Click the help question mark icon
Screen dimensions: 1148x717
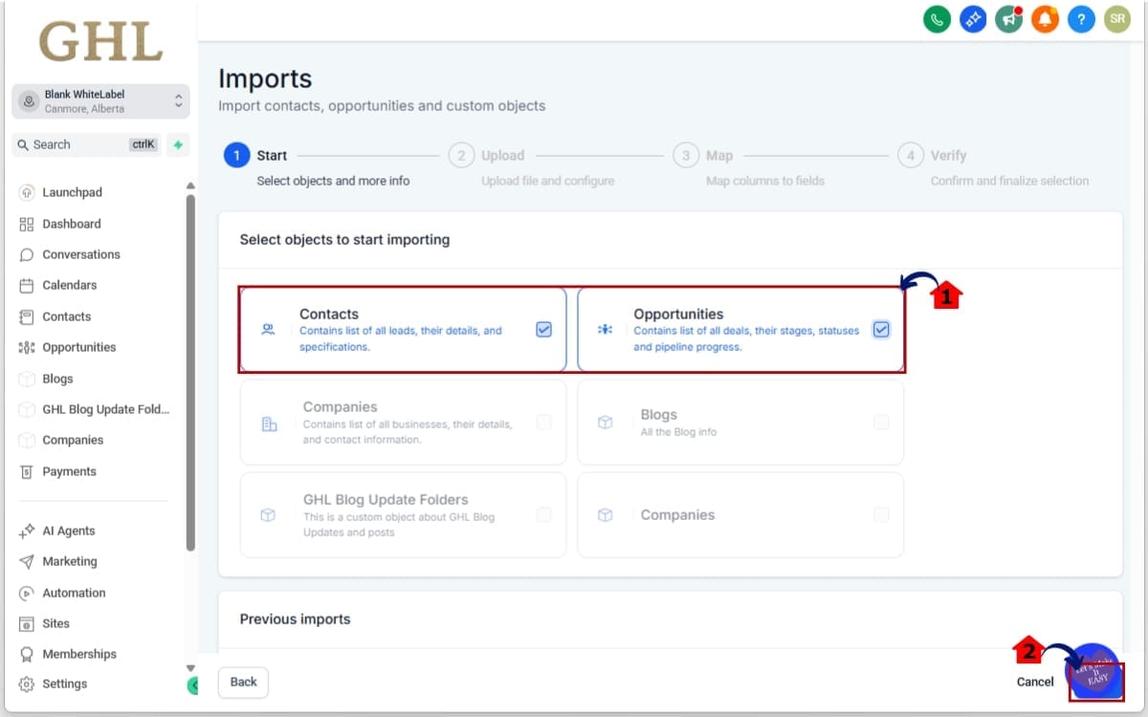(x=1081, y=18)
